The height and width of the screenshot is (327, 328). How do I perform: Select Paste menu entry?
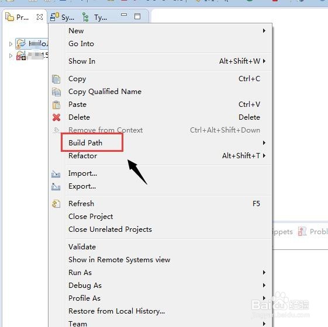[160, 105]
